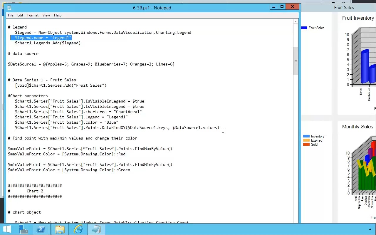Open the Help menu in Notepad
Screen dimensions: 376x235
coord(58,15)
